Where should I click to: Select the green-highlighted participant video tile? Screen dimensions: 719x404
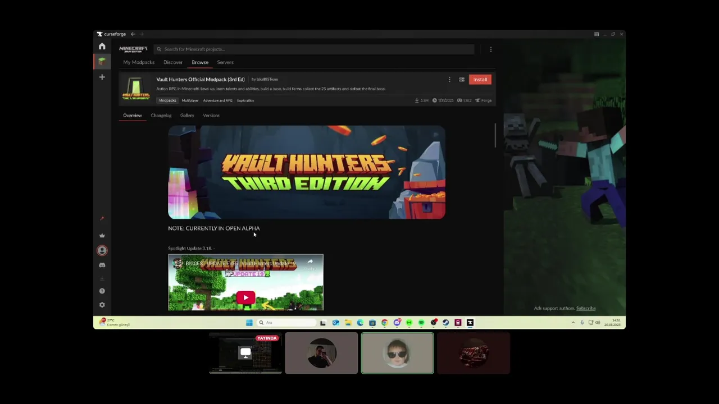398,353
